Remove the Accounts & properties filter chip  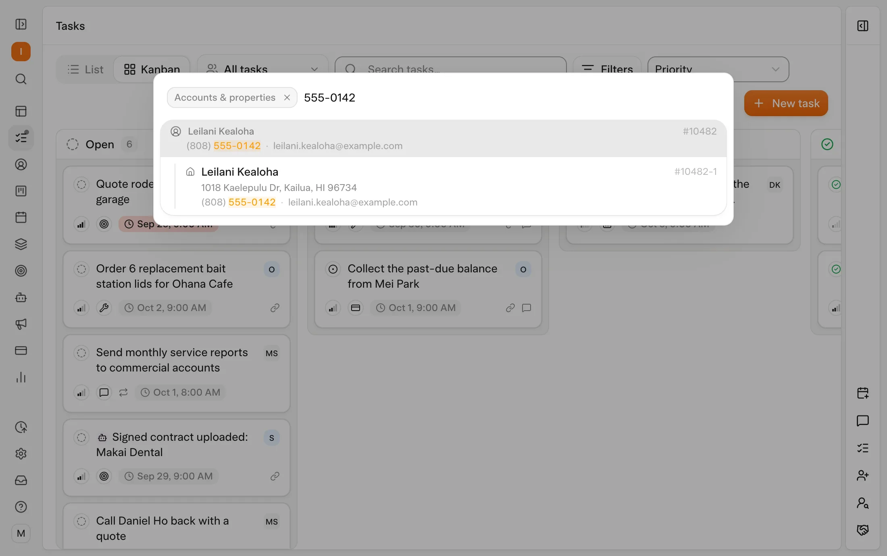pyautogui.click(x=287, y=98)
